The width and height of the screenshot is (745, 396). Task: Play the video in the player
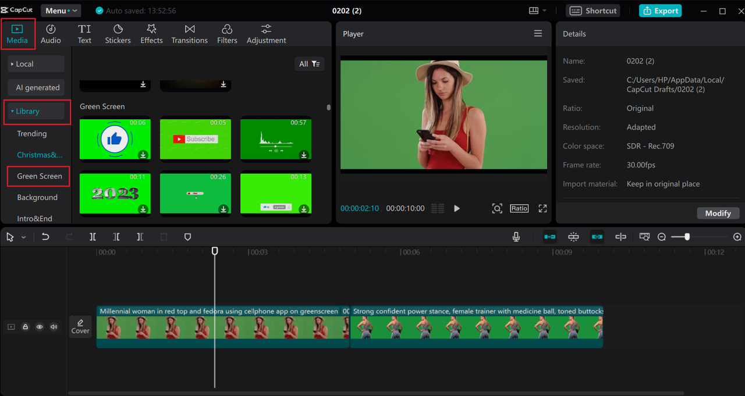click(x=457, y=208)
